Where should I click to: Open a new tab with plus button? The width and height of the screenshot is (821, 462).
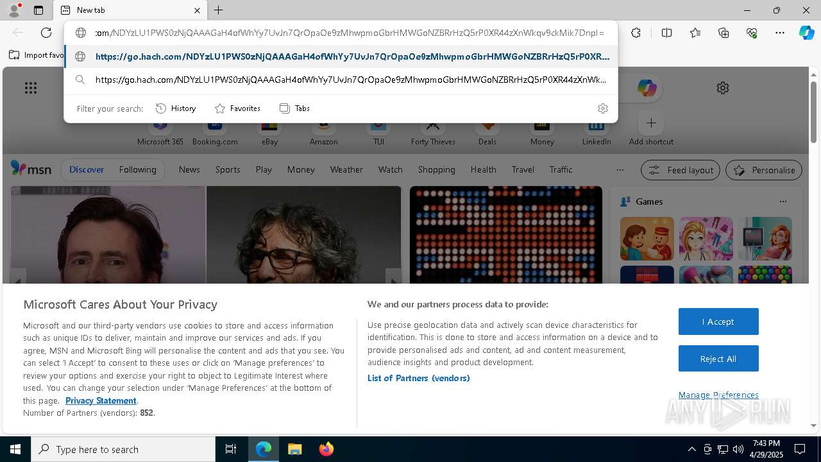pyautogui.click(x=219, y=10)
